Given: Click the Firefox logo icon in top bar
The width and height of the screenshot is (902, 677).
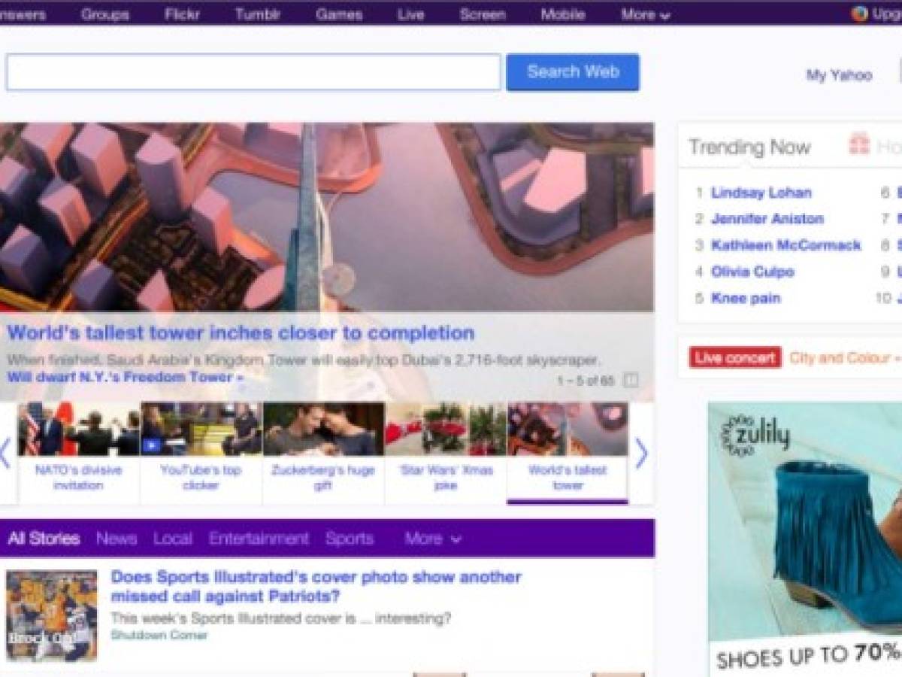Looking at the screenshot, I should 859,14.
